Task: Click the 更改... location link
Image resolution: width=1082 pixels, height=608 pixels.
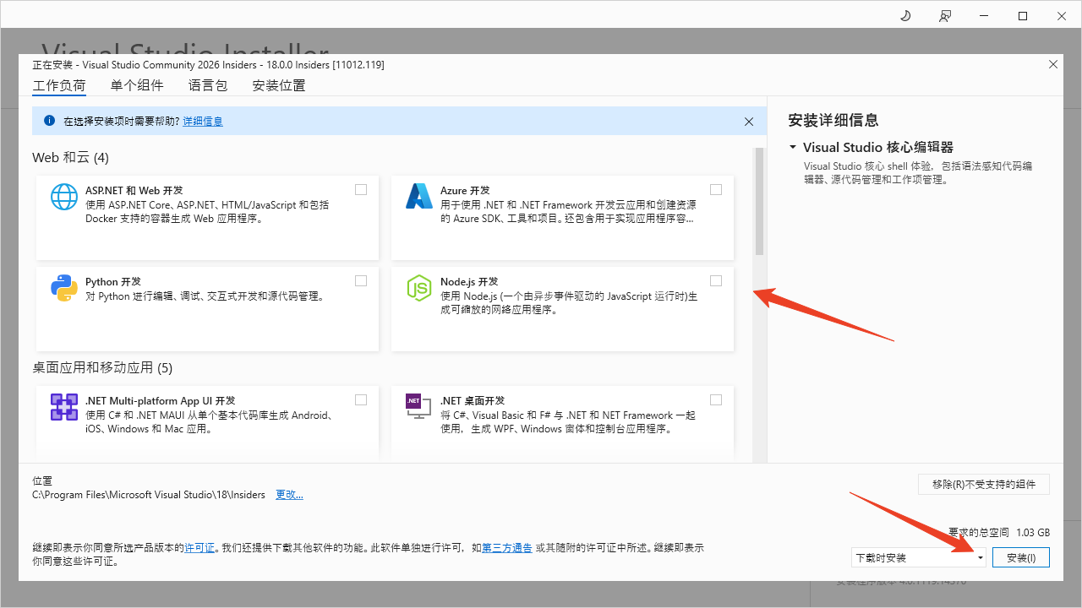Action: click(289, 495)
